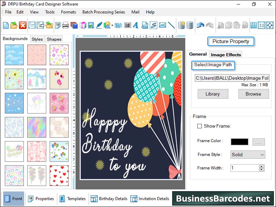Click the gift box icon

pyautogui.click(x=83, y=25)
